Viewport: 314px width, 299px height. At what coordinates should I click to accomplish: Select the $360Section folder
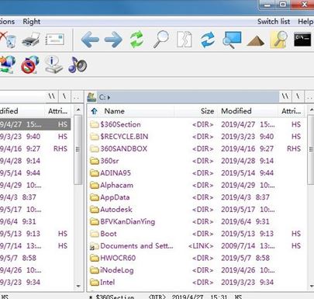120,124
